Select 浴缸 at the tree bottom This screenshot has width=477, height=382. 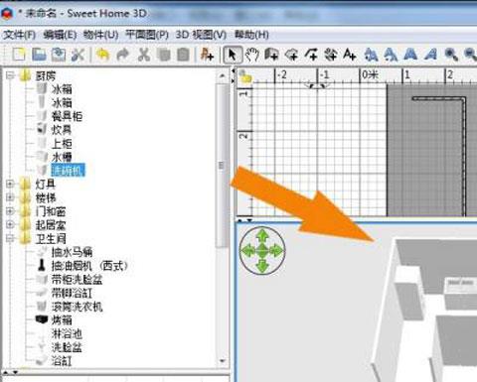click(x=62, y=361)
